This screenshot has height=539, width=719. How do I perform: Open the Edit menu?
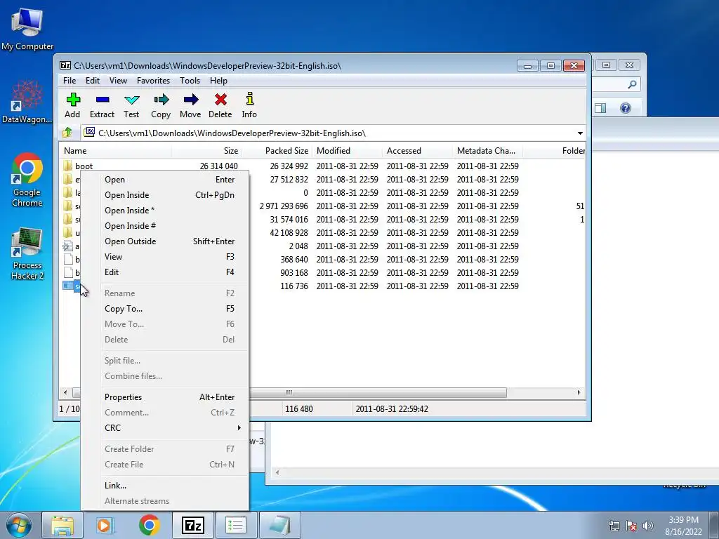tap(93, 81)
